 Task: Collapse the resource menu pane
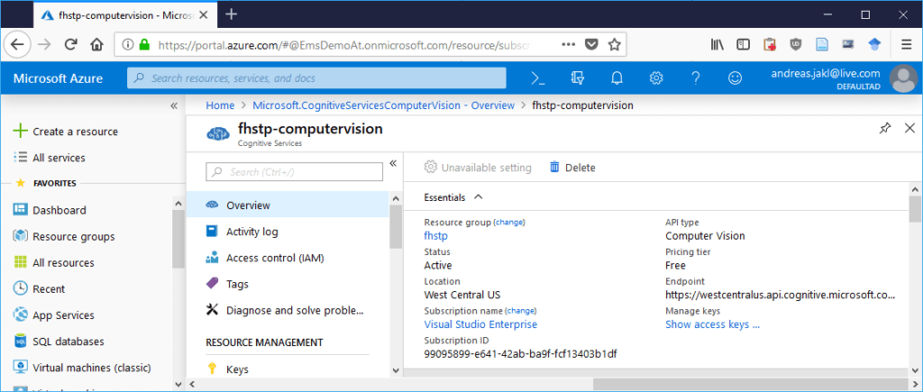[x=393, y=163]
